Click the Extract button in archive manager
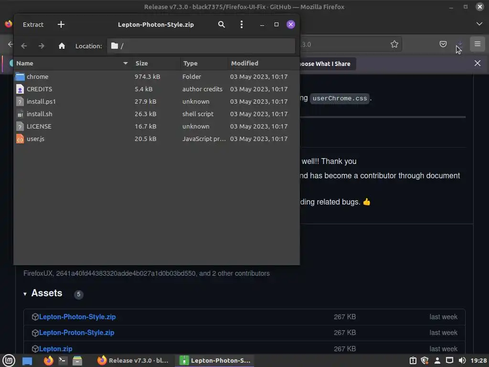 pyautogui.click(x=33, y=24)
